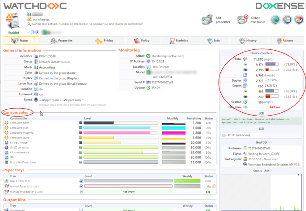Select the LED #1 (unknown) radio indicator

click(x=224, y=135)
